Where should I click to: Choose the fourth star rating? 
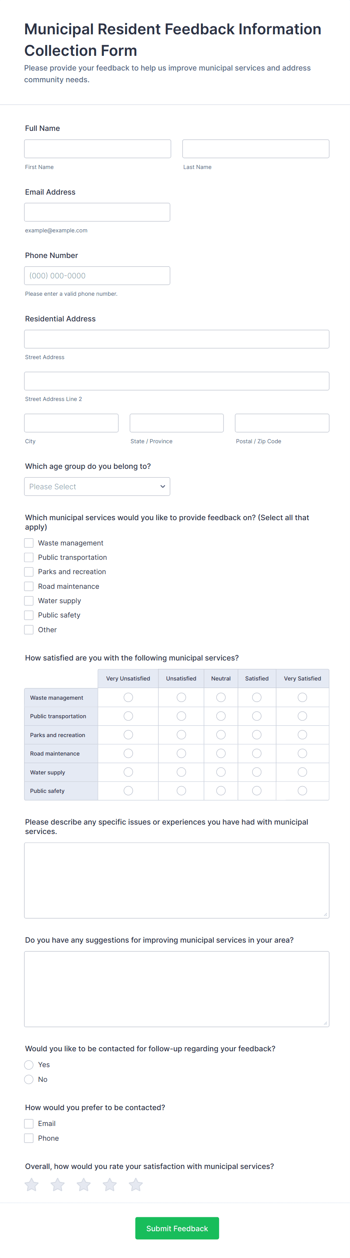[x=110, y=1184]
